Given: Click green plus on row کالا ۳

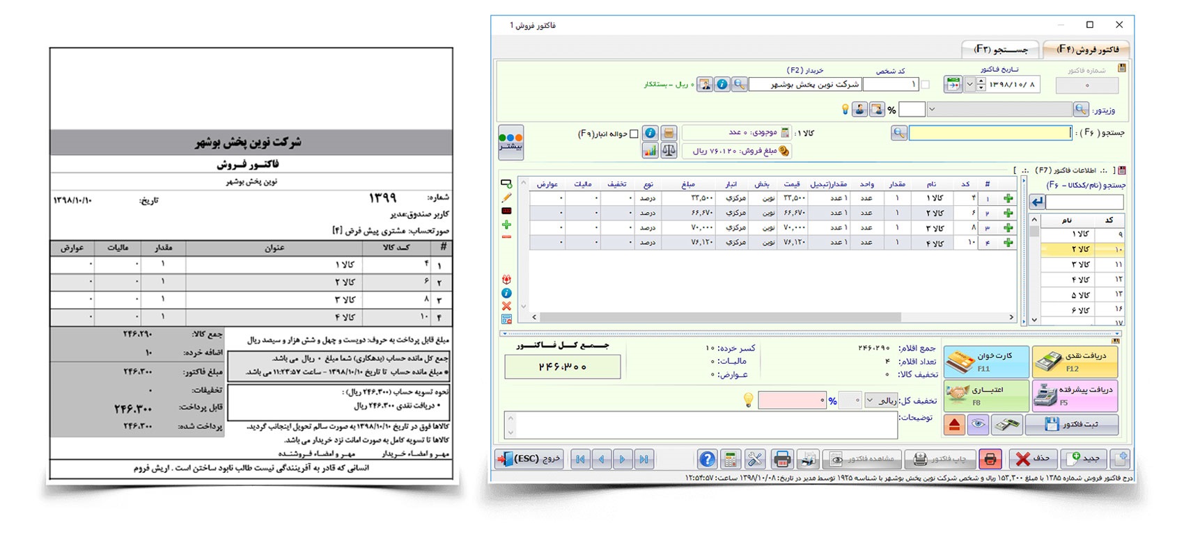Looking at the screenshot, I should click(1008, 228).
